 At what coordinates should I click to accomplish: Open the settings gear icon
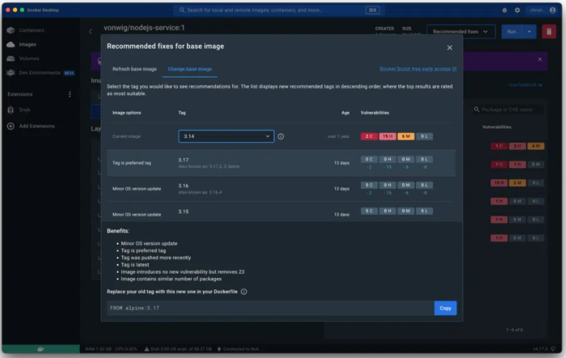tap(517, 10)
